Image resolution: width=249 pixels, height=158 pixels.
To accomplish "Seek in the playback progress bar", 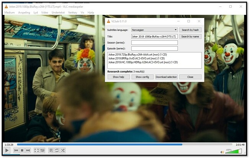I will [124, 144].
